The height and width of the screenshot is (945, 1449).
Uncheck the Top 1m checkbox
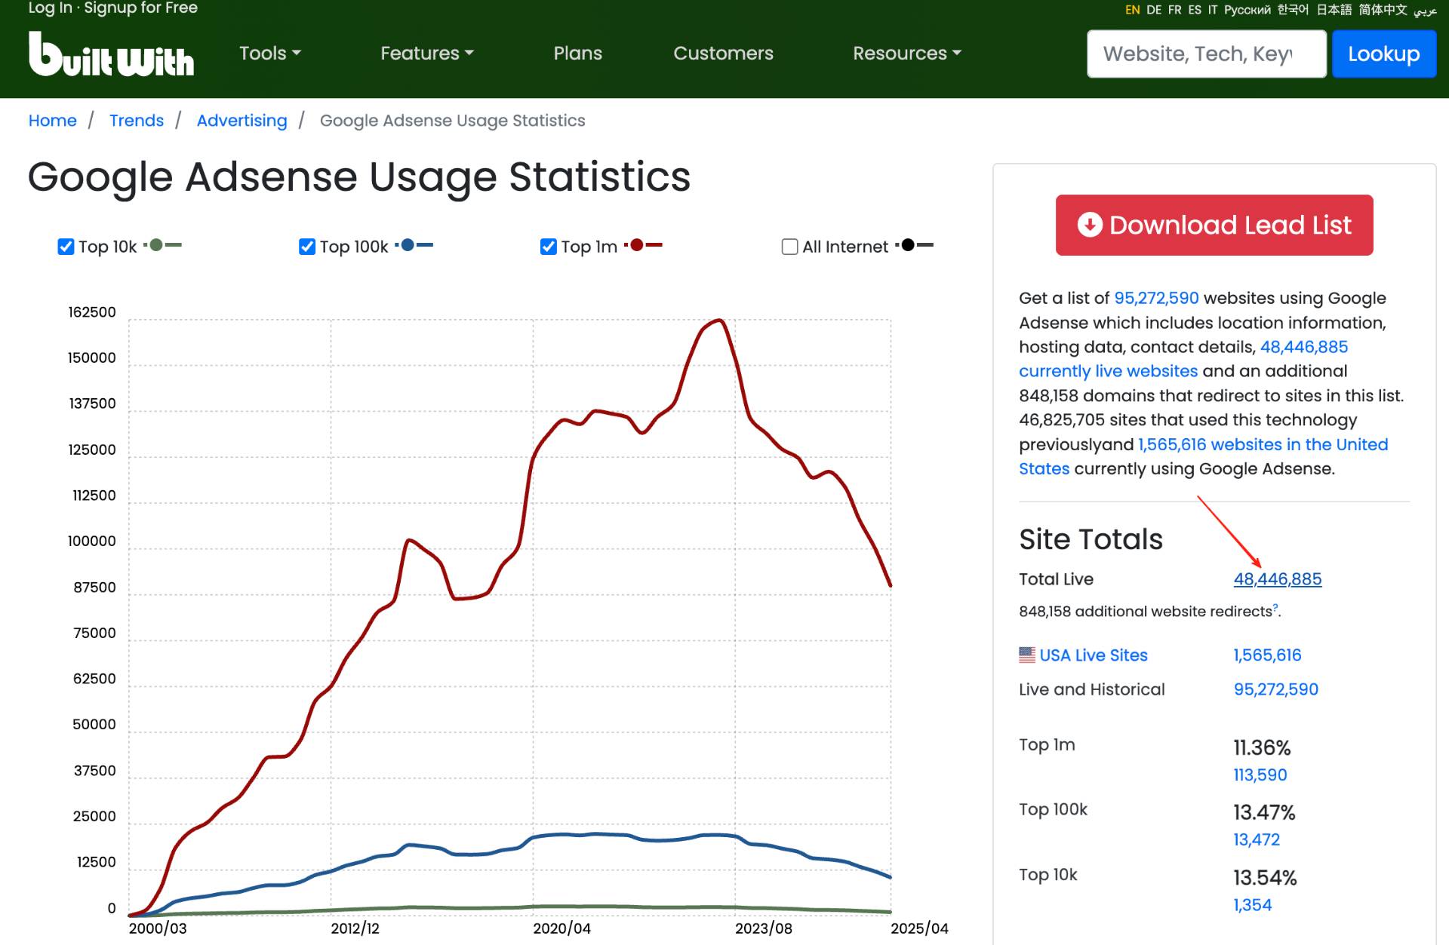(549, 247)
